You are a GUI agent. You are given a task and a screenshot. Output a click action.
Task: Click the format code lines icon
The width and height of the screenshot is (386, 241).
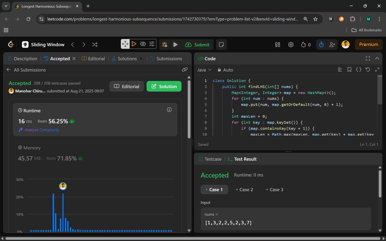(340, 69)
